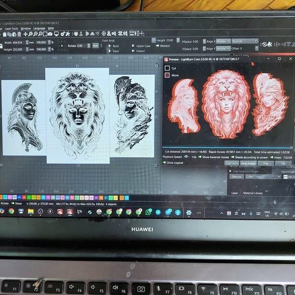The height and width of the screenshot is (295, 295).
Task: Click the Play button in Preview
Action: pyautogui.click(x=266, y=164)
